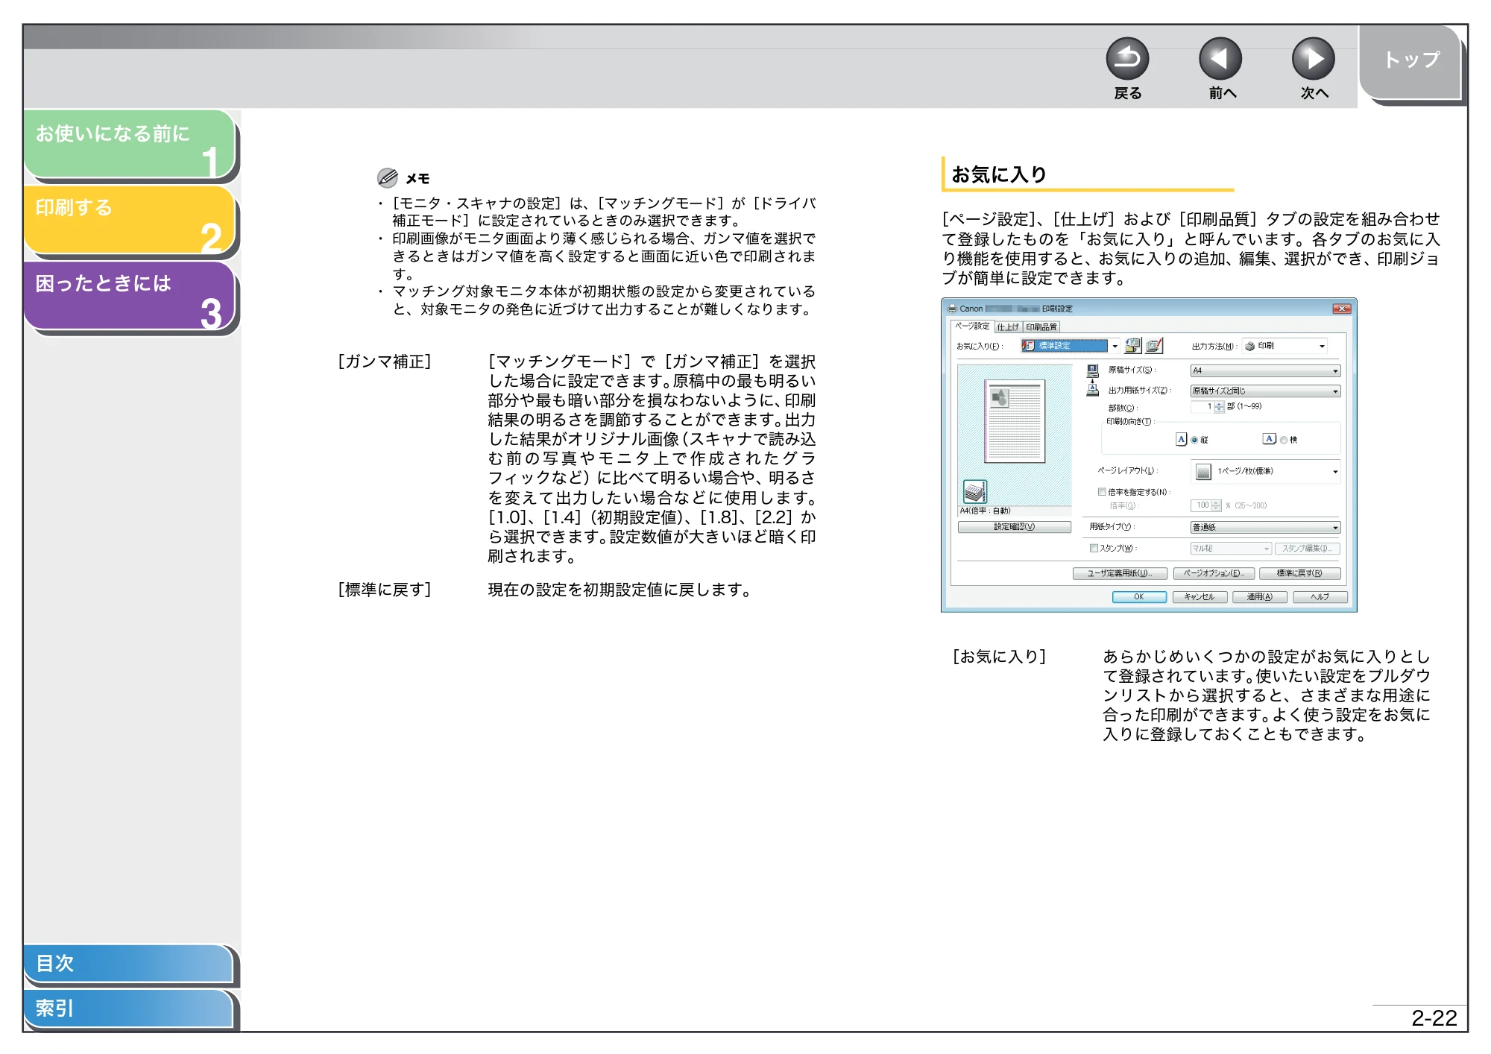Open the 索引 index

tap(128, 1009)
